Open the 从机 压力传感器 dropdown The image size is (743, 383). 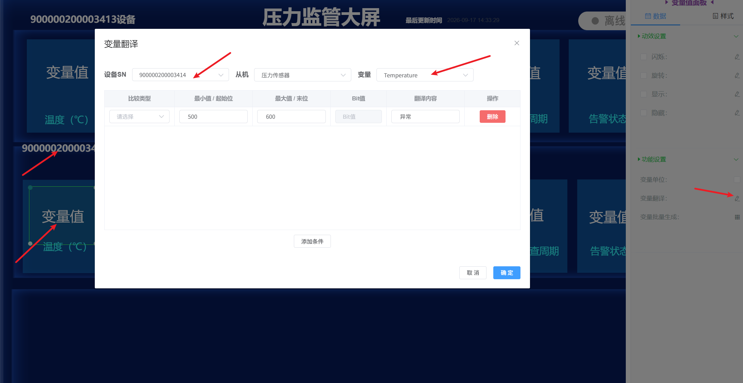click(x=302, y=75)
